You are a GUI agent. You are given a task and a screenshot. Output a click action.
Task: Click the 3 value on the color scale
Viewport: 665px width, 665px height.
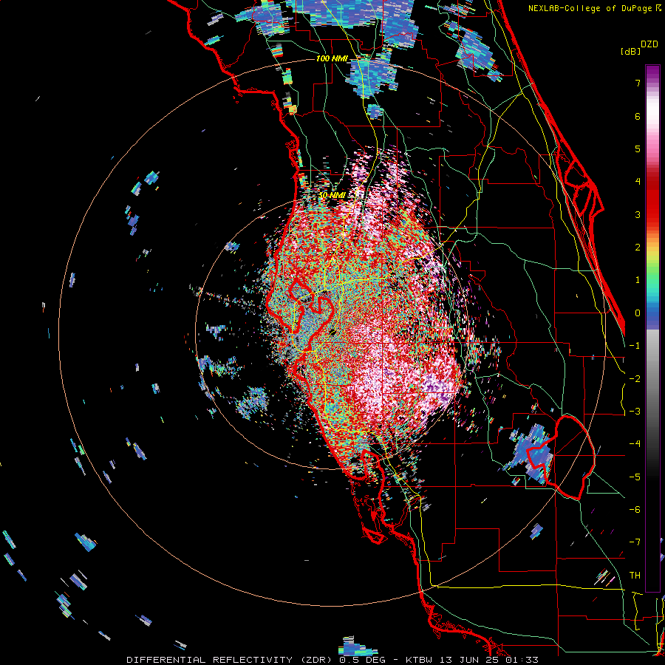point(638,214)
